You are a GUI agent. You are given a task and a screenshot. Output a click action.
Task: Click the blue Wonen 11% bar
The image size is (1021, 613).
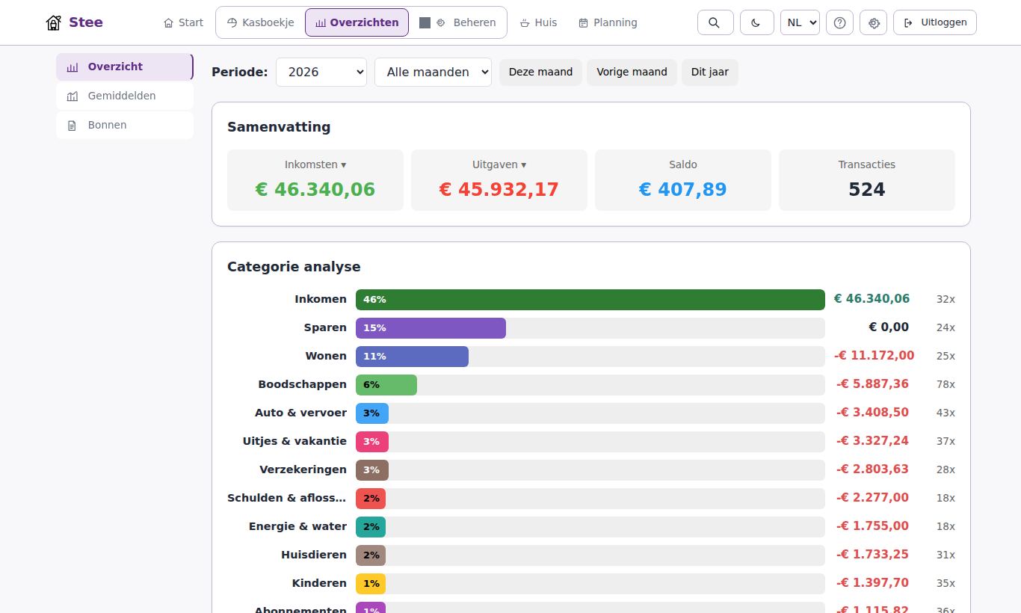[x=412, y=356]
